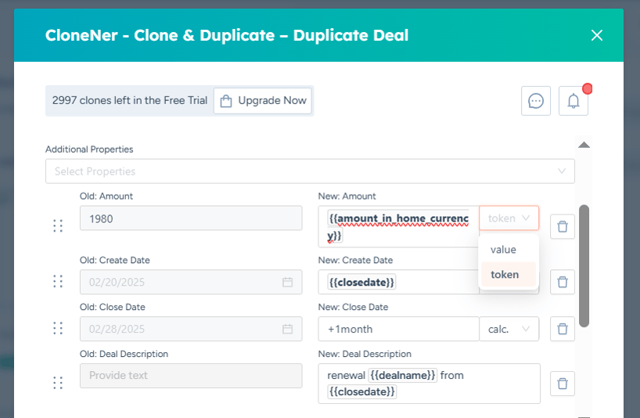Screen dimensions: 640x418
Task: Delete the Close Date property row
Action: click(563, 329)
